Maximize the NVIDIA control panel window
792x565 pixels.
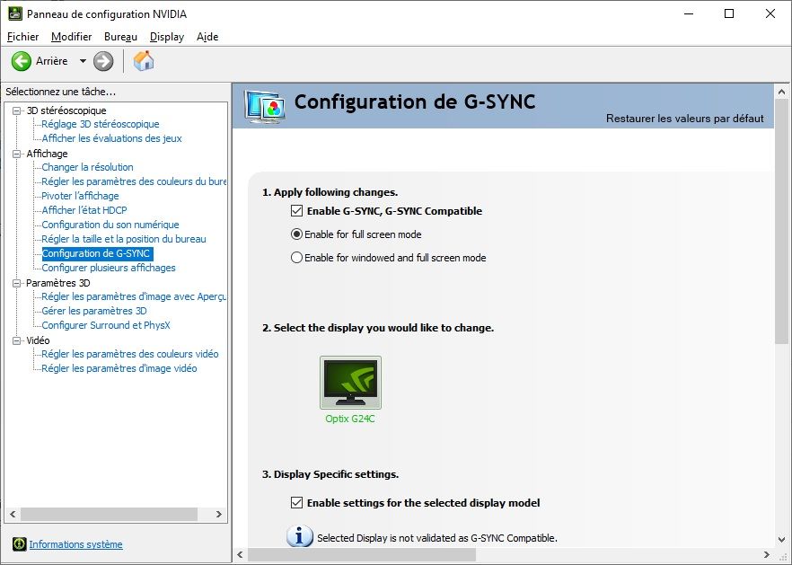coord(729,13)
